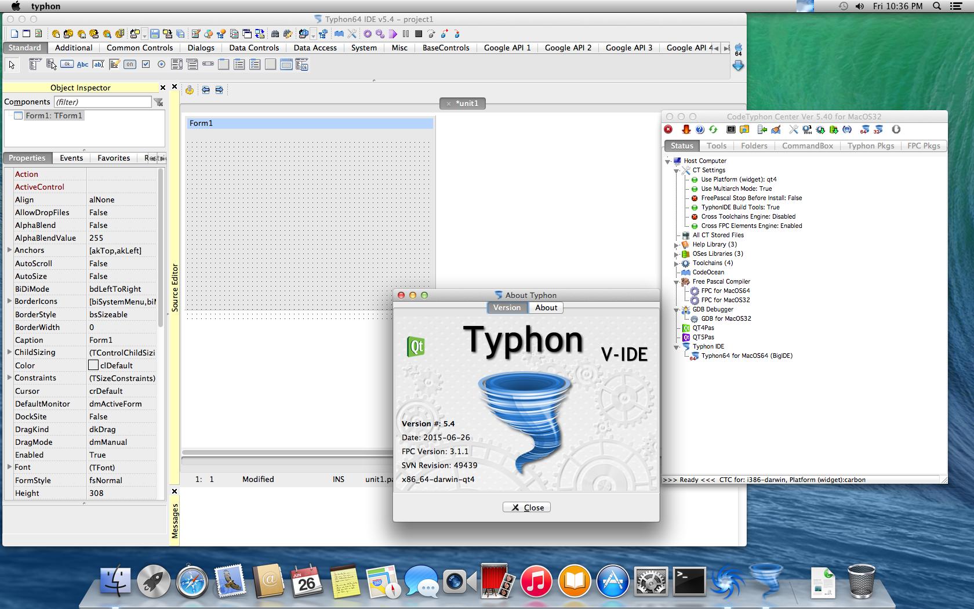This screenshot has width=974, height=609.
Task: Switch to the Events tab in Object Inspector
Action: point(71,158)
